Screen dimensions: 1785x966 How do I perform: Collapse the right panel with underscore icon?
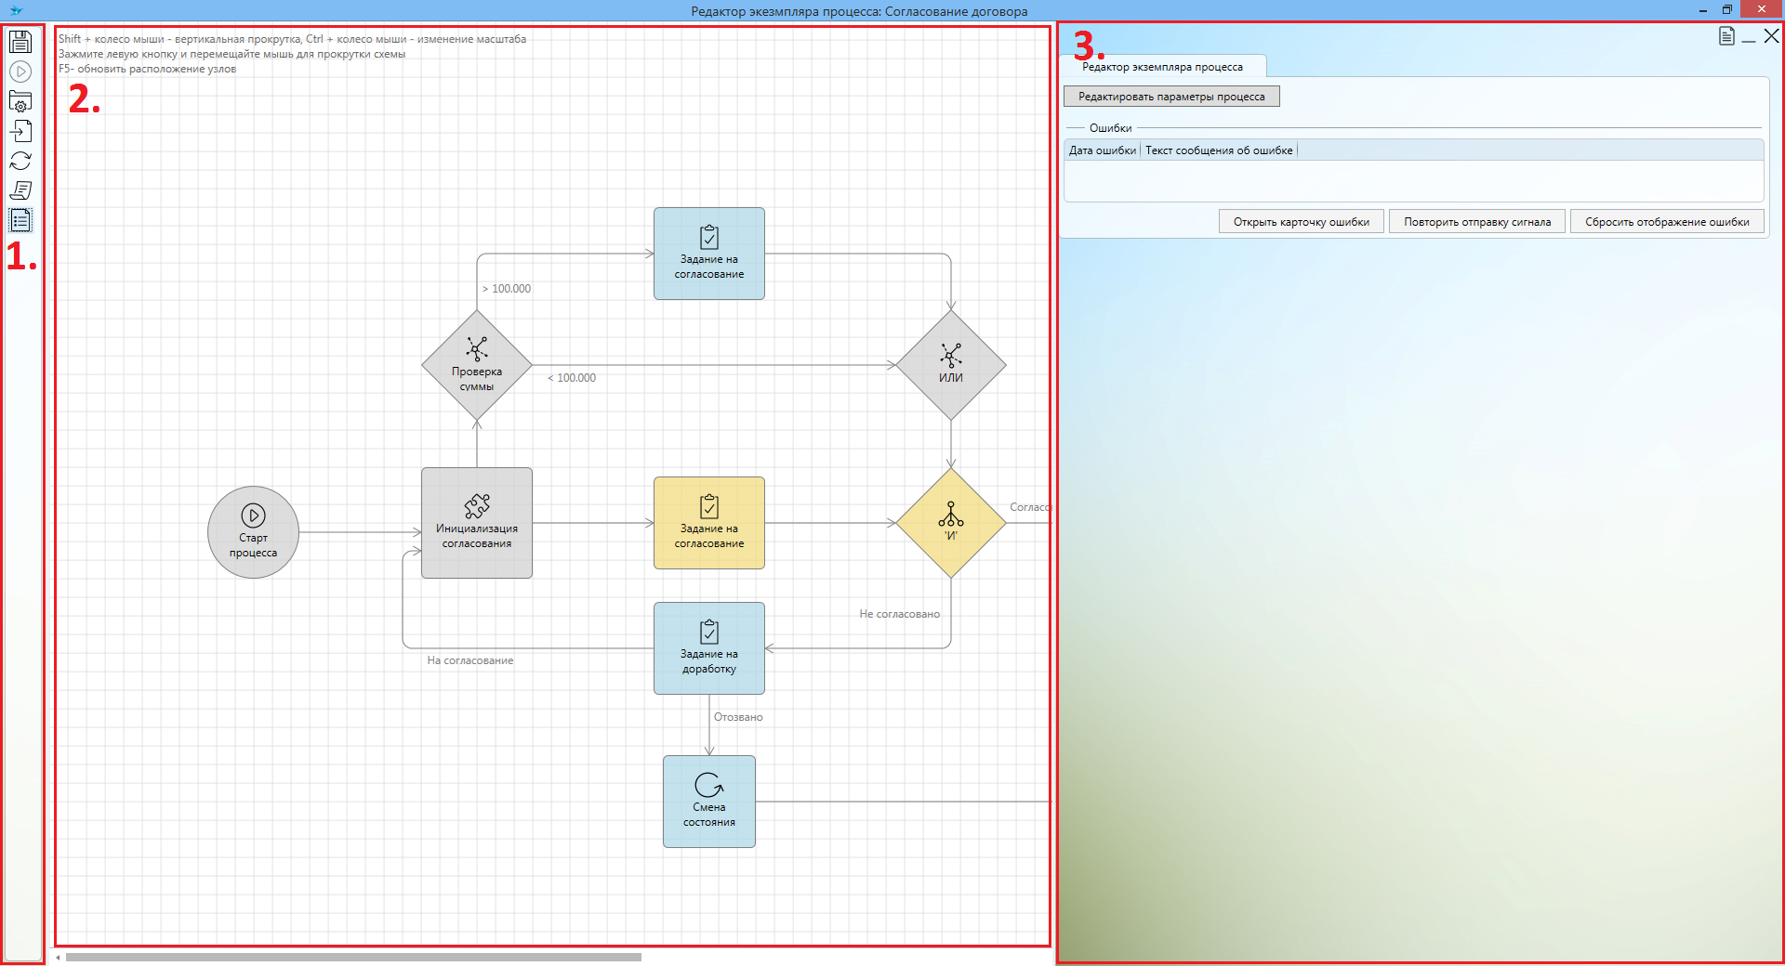click(1749, 38)
